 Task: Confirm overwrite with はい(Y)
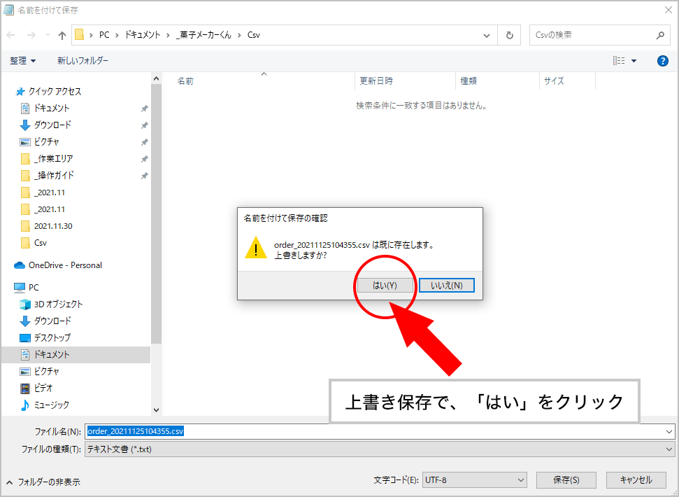[x=385, y=286]
